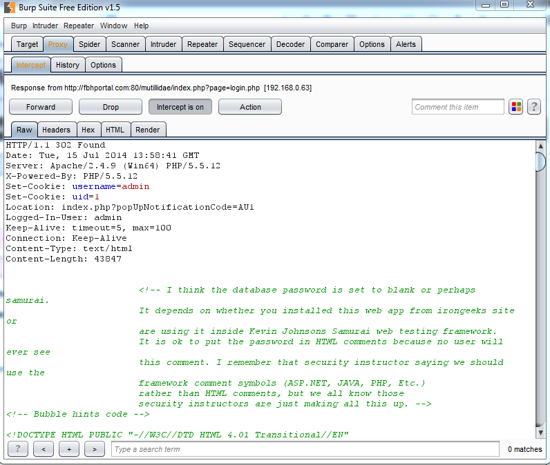Click the X-Powered-By: PHP/5.5.12 line
The height and width of the screenshot is (465, 550).
pos(72,176)
